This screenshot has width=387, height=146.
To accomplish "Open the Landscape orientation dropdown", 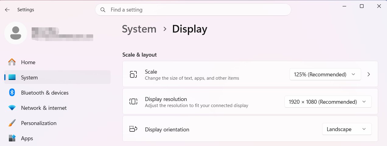I will pyautogui.click(x=347, y=129).
